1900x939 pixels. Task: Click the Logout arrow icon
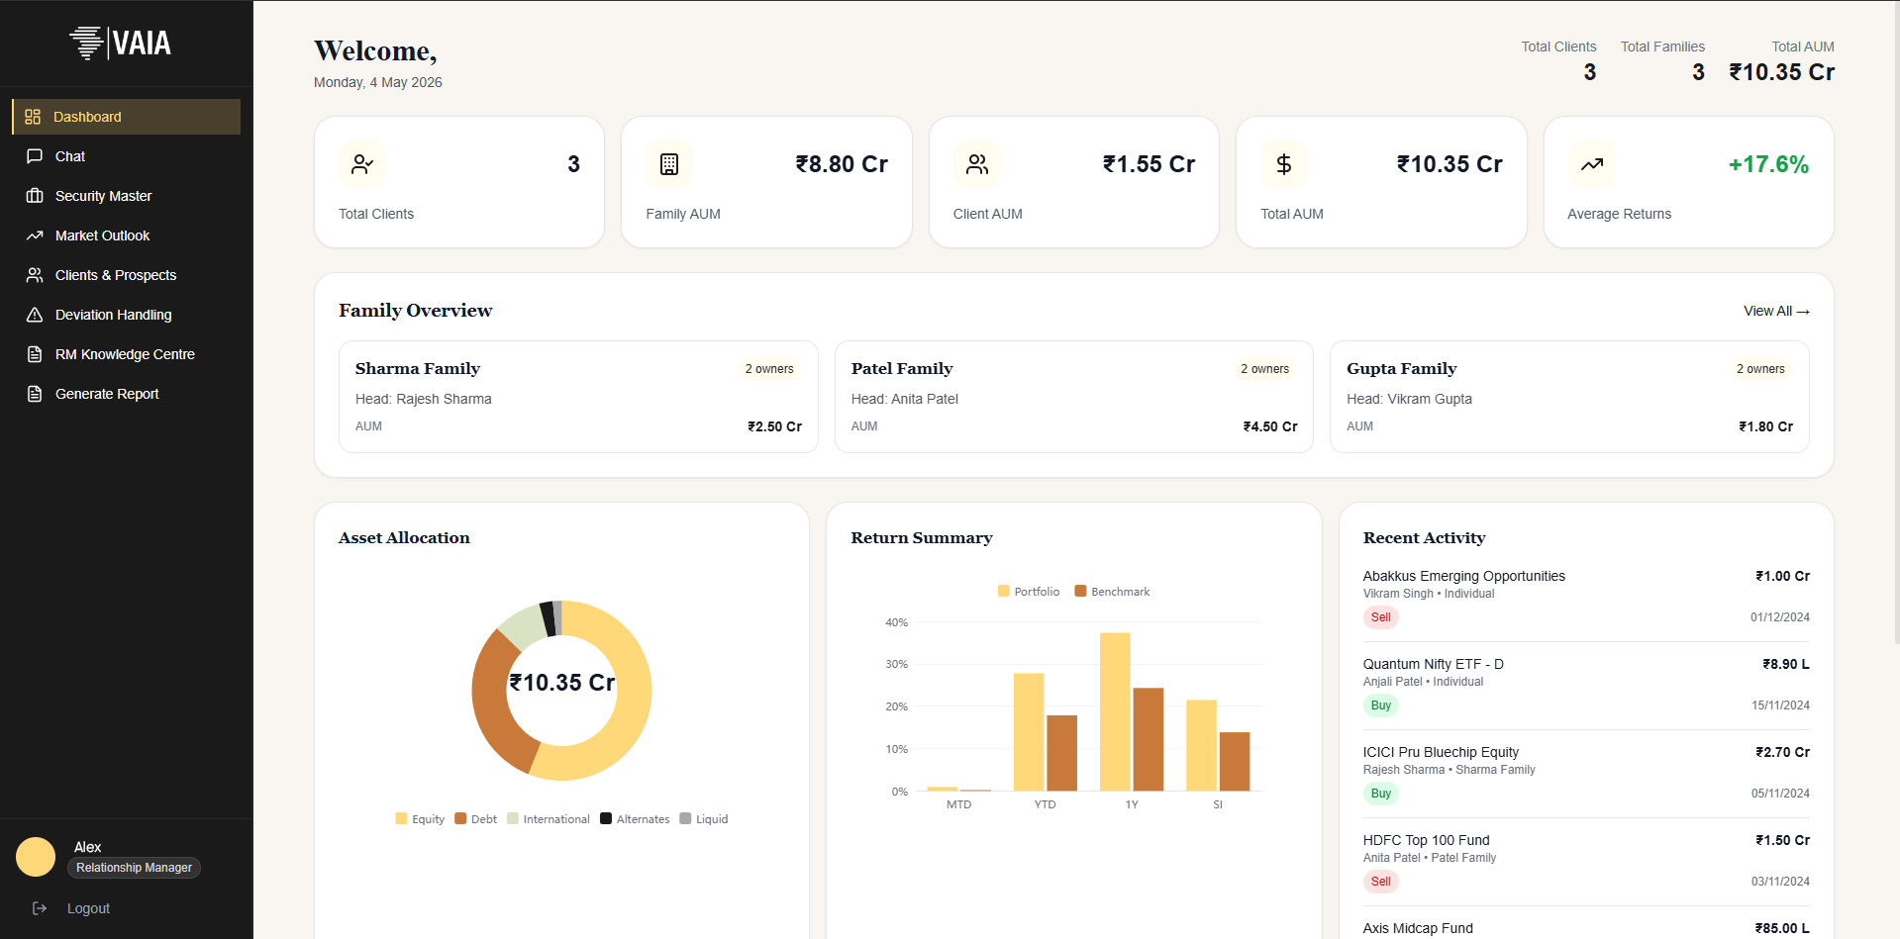pyautogui.click(x=40, y=908)
